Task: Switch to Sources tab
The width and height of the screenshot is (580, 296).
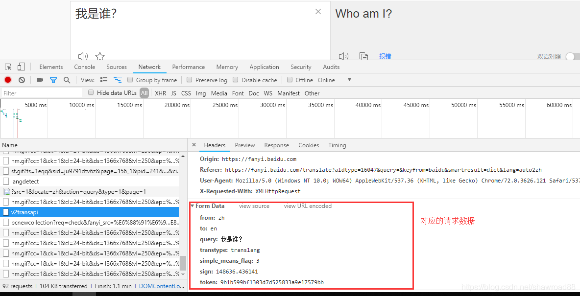Action: click(117, 67)
